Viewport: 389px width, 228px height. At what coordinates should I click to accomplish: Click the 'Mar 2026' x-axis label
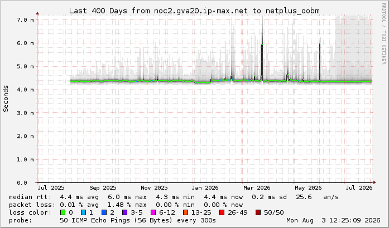[x=257, y=188]
